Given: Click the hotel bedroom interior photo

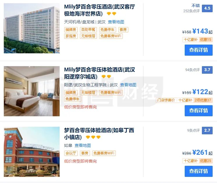Looking at the screenshot, I should [32, 91].
